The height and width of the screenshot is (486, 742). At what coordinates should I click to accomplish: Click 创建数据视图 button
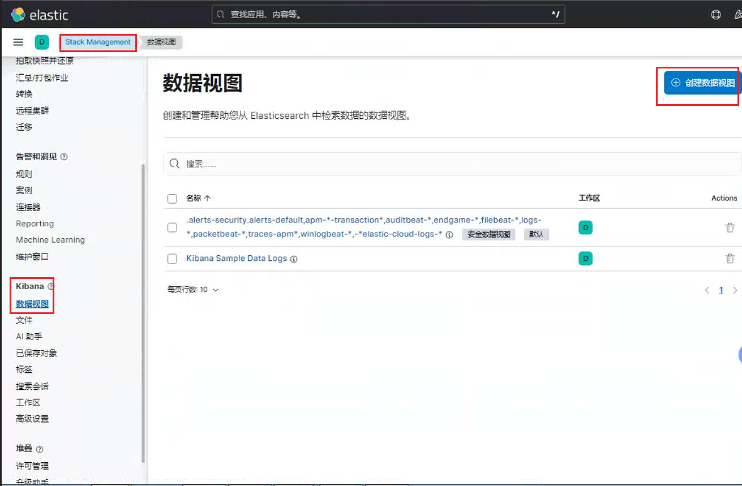pos(703,83)
